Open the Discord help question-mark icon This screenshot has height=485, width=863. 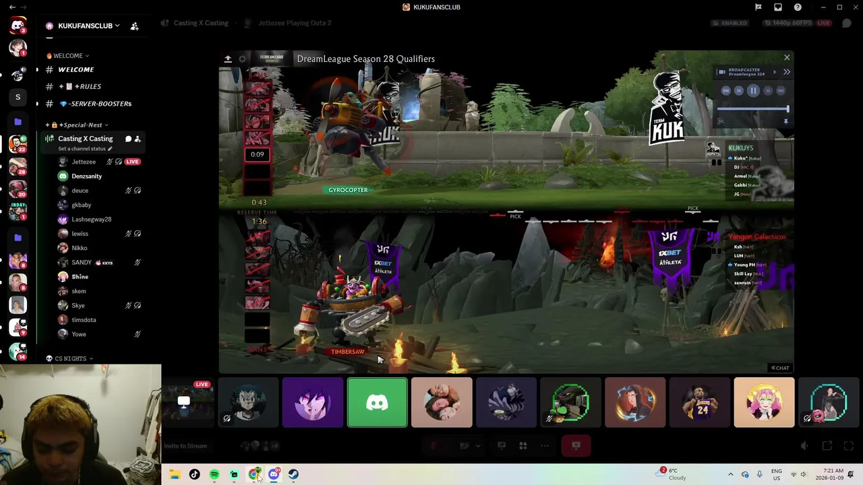click(x=798, y=7)
